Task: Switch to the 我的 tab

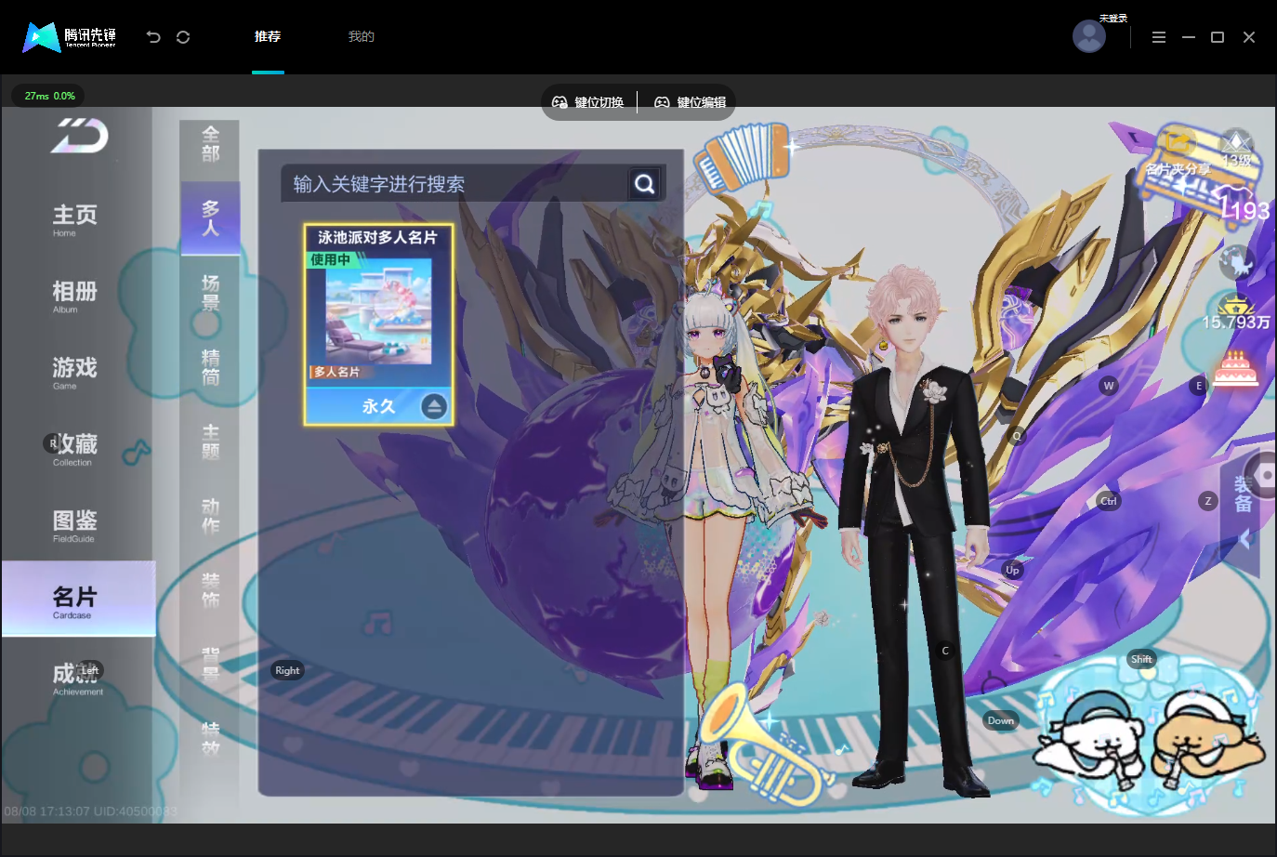Action: pyautogui.click(x=361, y=36)
